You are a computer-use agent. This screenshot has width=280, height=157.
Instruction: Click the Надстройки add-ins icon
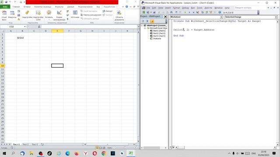27,14
